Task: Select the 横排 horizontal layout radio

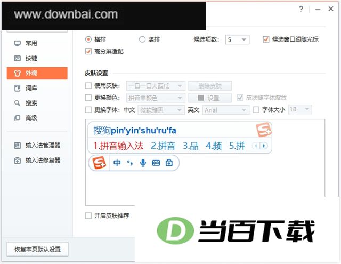Action: 88,39
